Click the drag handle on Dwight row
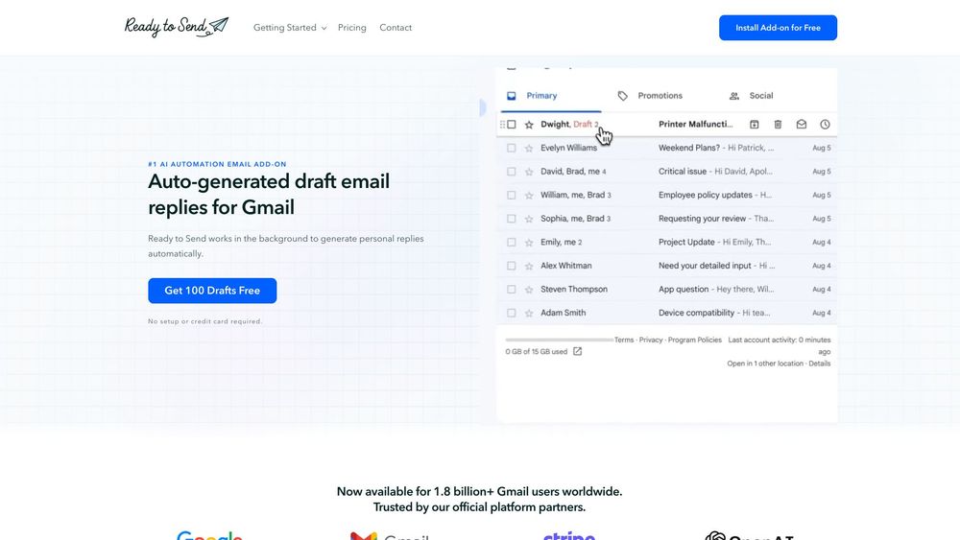Screen dimensions: 960x540 click(502, 124)
